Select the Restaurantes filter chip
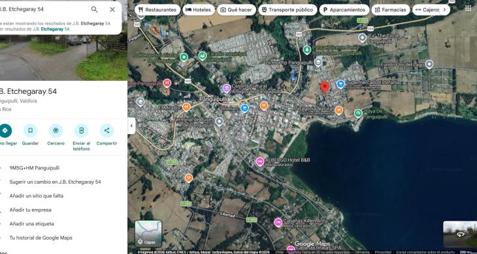 coord(157,10)
